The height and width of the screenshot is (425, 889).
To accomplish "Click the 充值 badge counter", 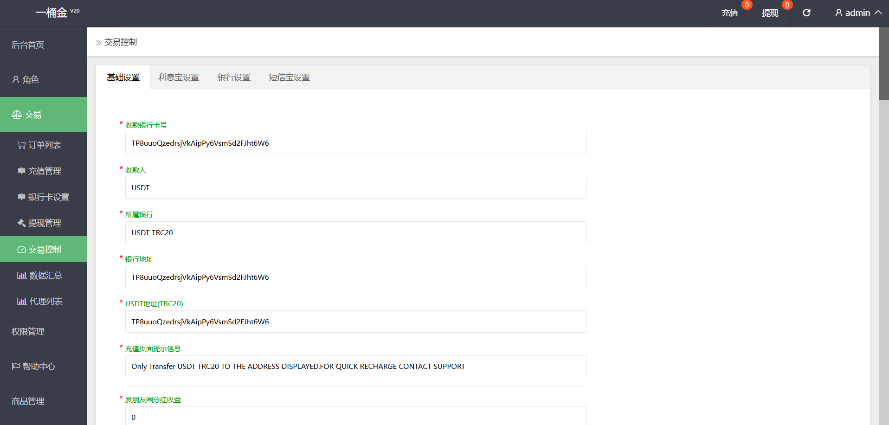I will [x=747, y=5].
